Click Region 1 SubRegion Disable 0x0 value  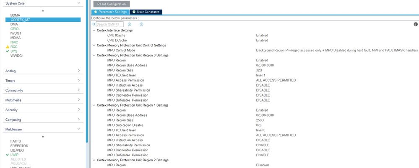[259, 125]
